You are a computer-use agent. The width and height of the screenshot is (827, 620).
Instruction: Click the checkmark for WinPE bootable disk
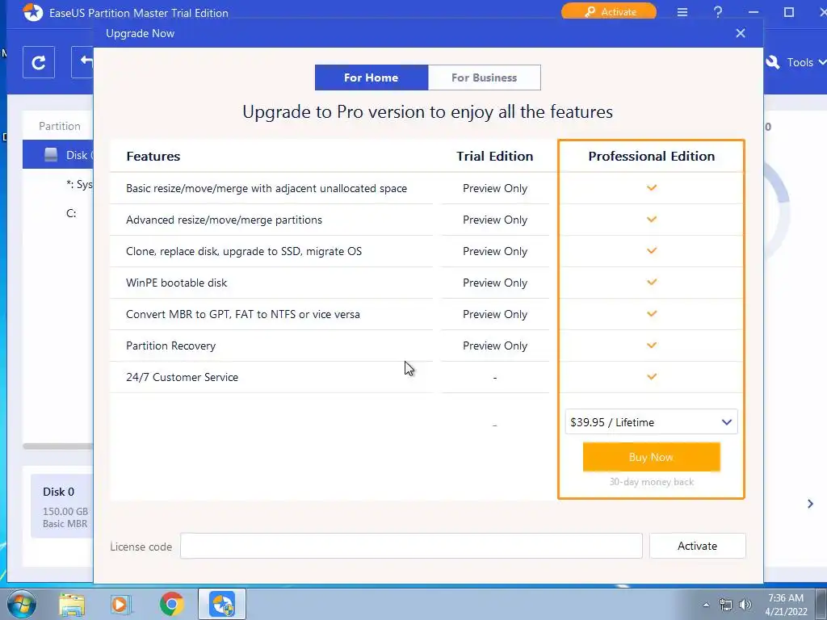pyautogui.click(x=652, y=282)
